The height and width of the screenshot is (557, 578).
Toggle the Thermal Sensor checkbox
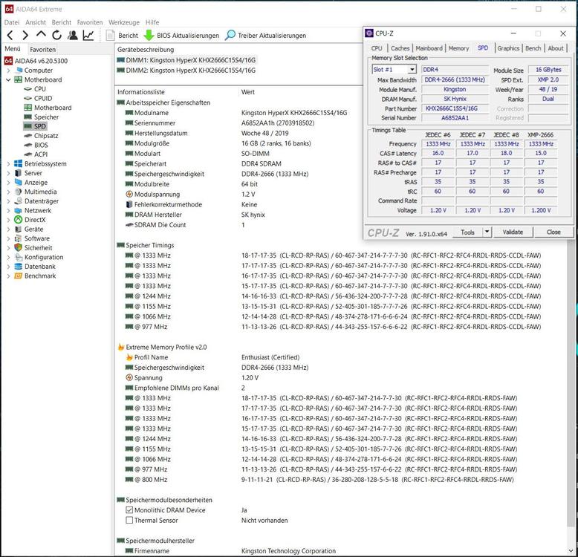coord(129,521)
